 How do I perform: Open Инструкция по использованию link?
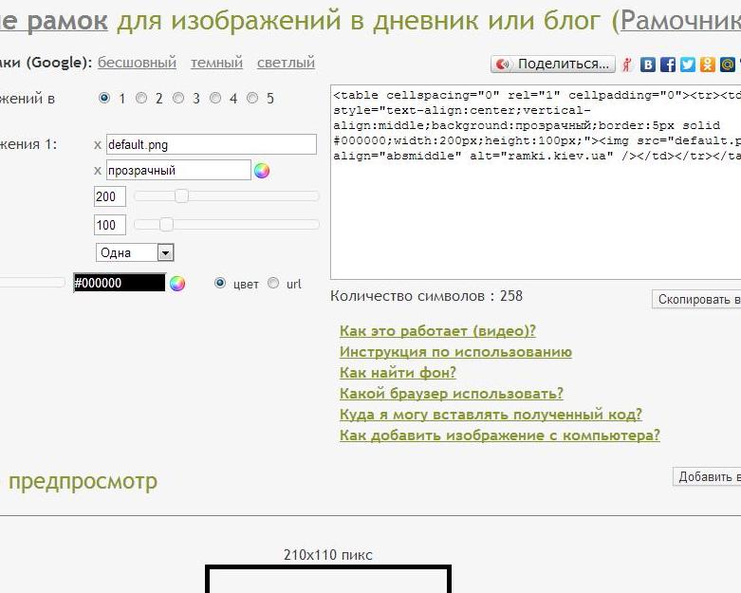[455, 352]
